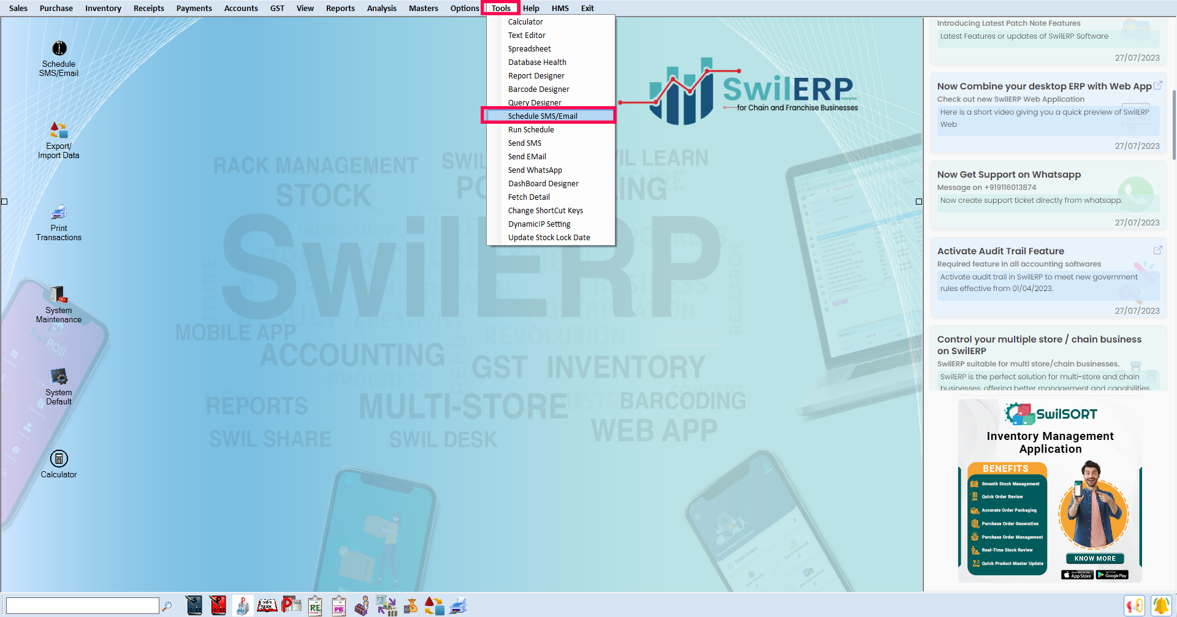This screenshot has width=1177, height=617.
Task: Open the Schedule SMS/Email desktop shortcut icon
Action: (x=59, y=59)
